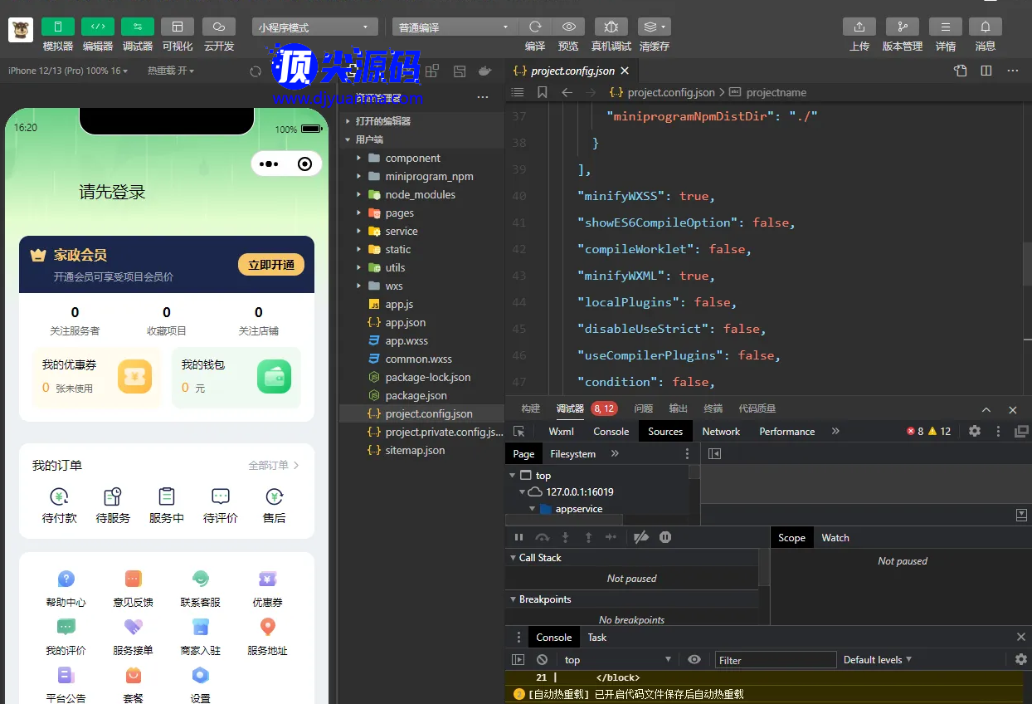
Task: Expand the pages folder in file tree
Action: pos(399,213)
